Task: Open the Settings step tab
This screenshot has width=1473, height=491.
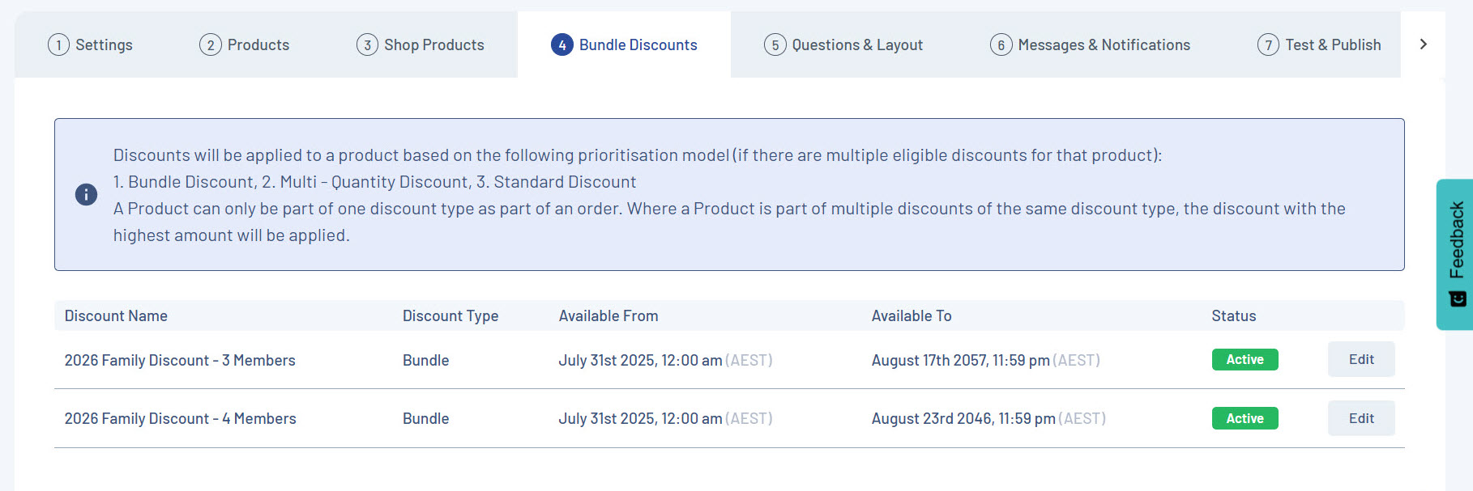Action: [x=91, y=45]
